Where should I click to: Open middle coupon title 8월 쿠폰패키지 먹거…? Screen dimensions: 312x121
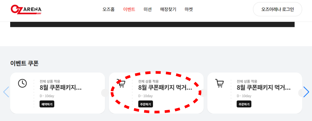tap(165, 87)
